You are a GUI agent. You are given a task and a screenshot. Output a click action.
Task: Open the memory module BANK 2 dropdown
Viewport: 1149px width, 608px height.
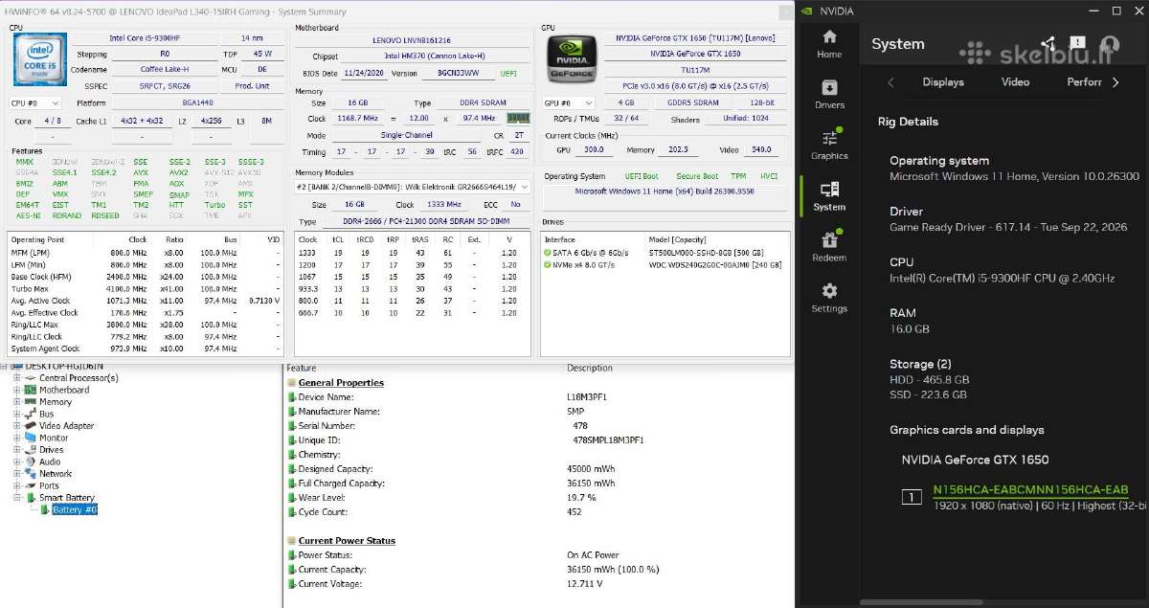click(x=412, y=187)
